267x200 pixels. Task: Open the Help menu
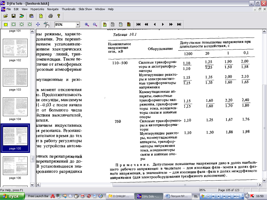[x=111, y=9]
